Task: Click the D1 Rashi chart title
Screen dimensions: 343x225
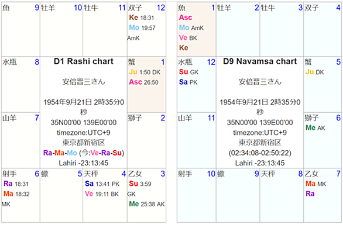Action: [84, 61]
